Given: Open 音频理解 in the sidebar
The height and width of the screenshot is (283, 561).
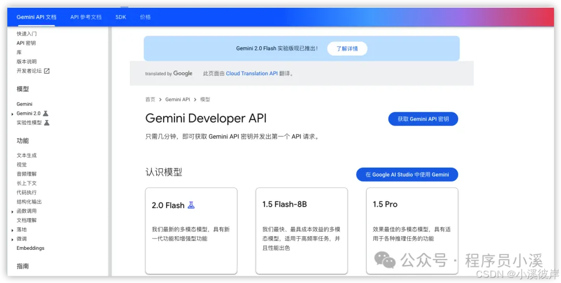Looking at the screenshot, I should tap(26, 174).
